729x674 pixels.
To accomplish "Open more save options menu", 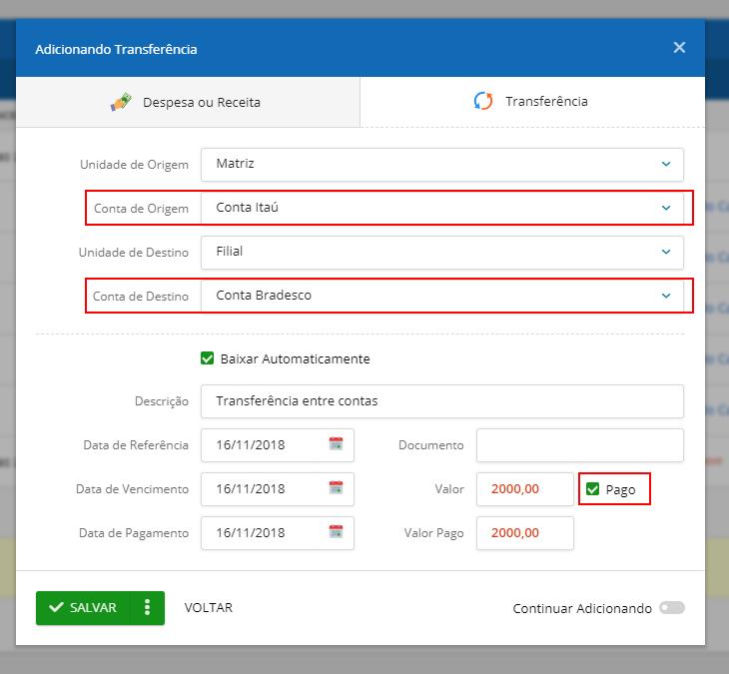I will point(147,608).
